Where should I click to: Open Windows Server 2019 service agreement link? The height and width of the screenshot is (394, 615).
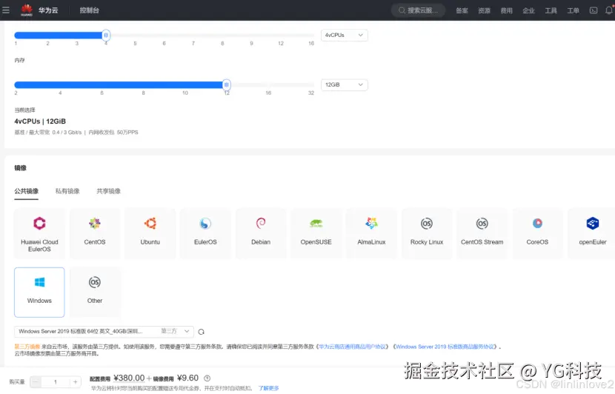coord(445,347)
